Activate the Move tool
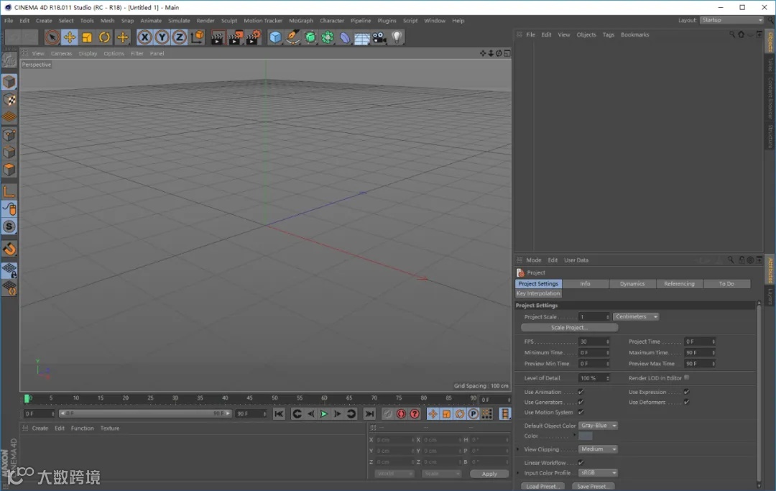Viewport: 776px width, 491px height. pos(69,37)
